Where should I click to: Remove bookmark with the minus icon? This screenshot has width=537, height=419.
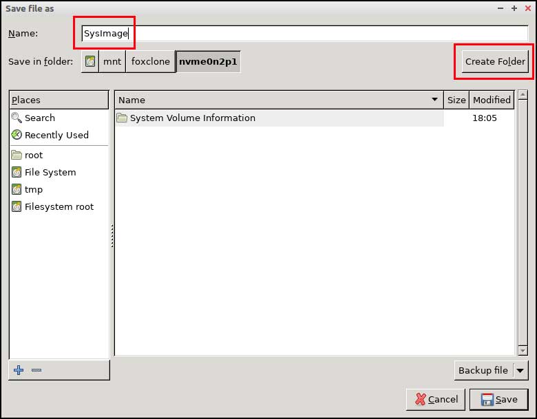[x=36, y=370]
